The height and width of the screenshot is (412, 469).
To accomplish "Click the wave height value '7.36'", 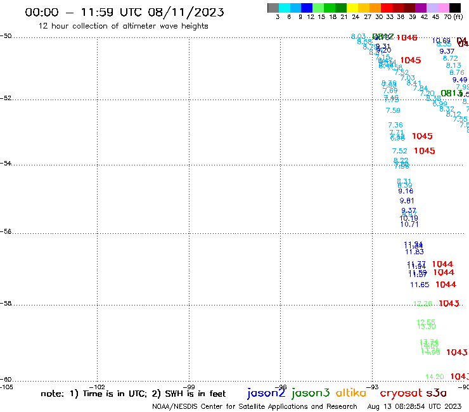I will click(x=395, y=125).
